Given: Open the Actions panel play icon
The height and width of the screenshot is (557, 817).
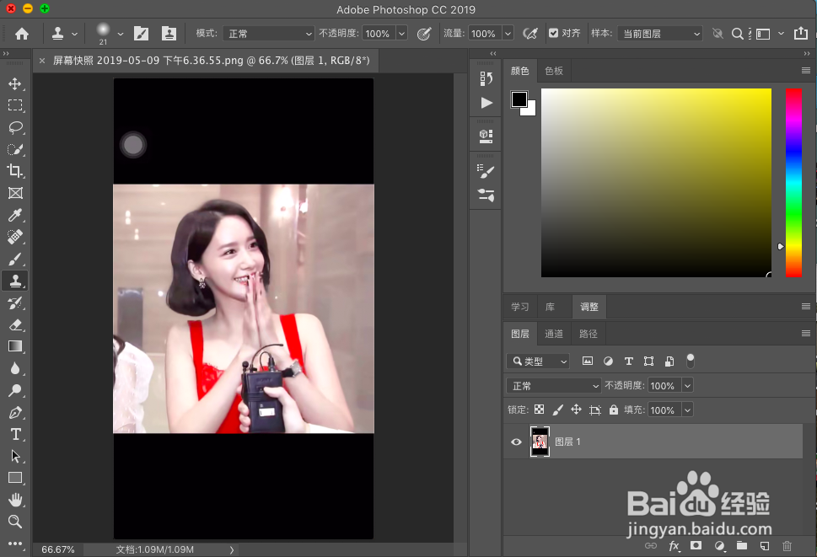Looking at the screenshot, I should 486,103.
